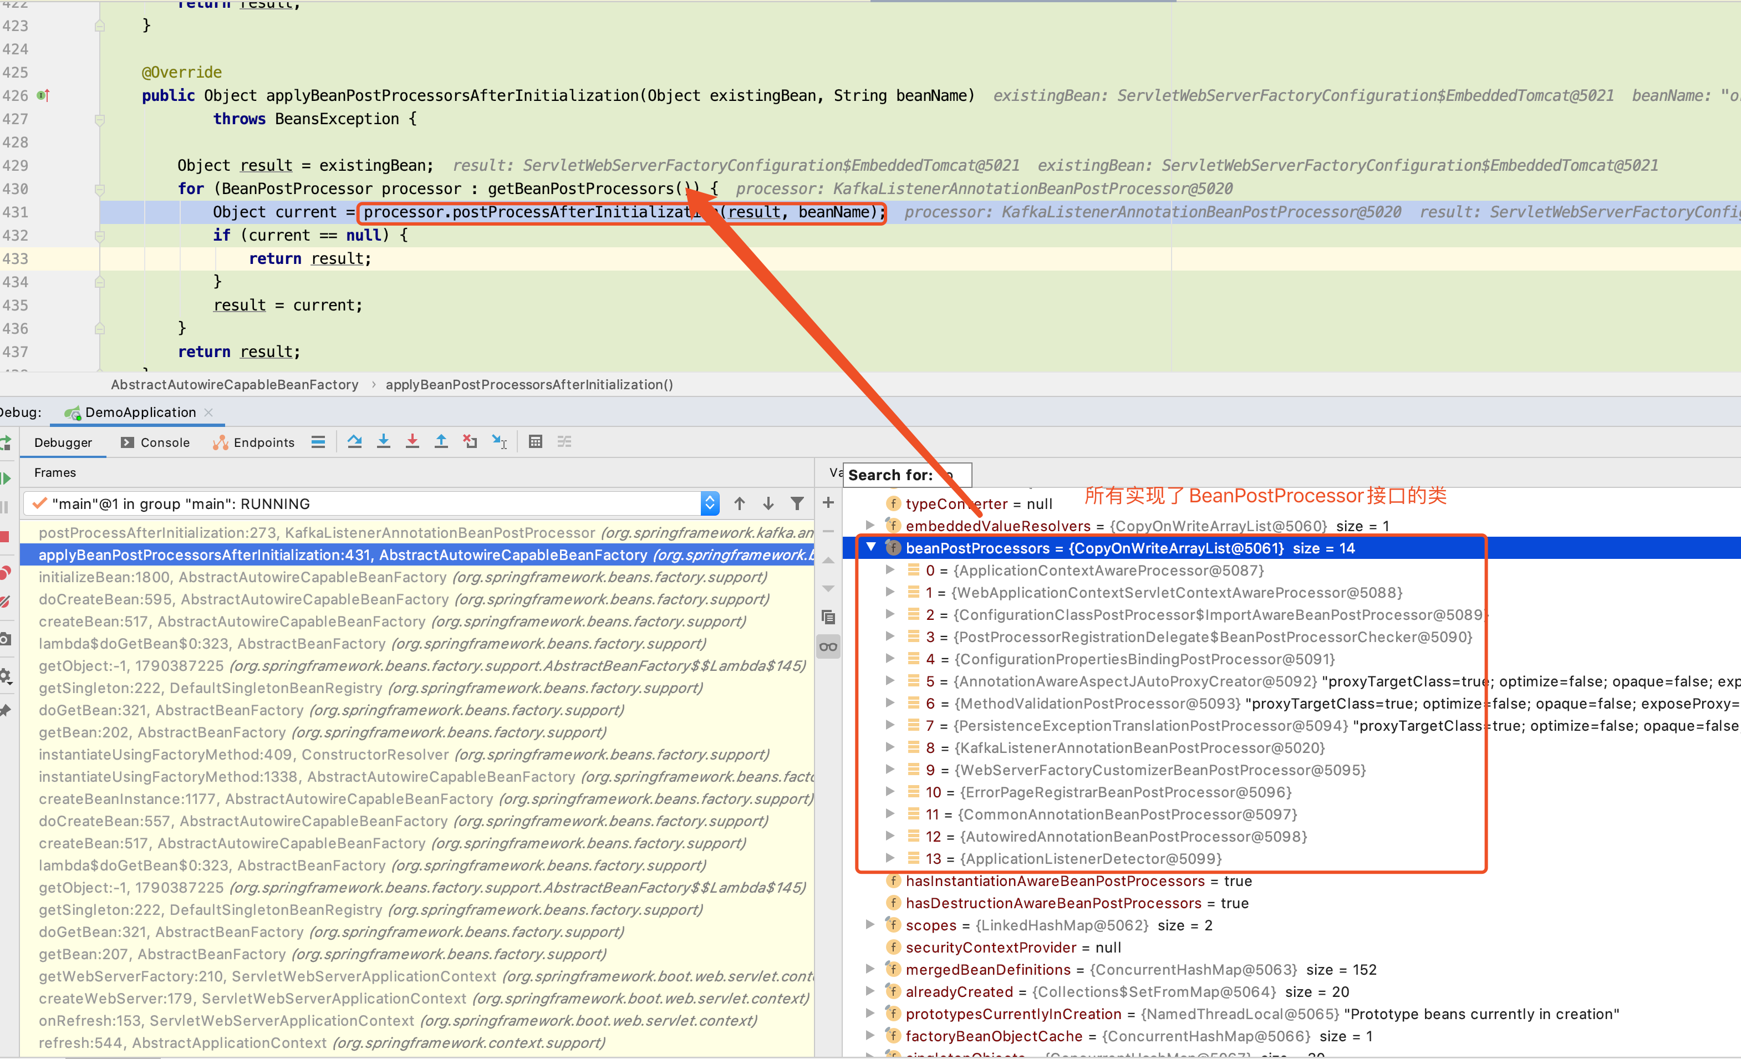Take a thread dump with the camera icon
1741x1059 pixels.
click(x=6, y=638)
